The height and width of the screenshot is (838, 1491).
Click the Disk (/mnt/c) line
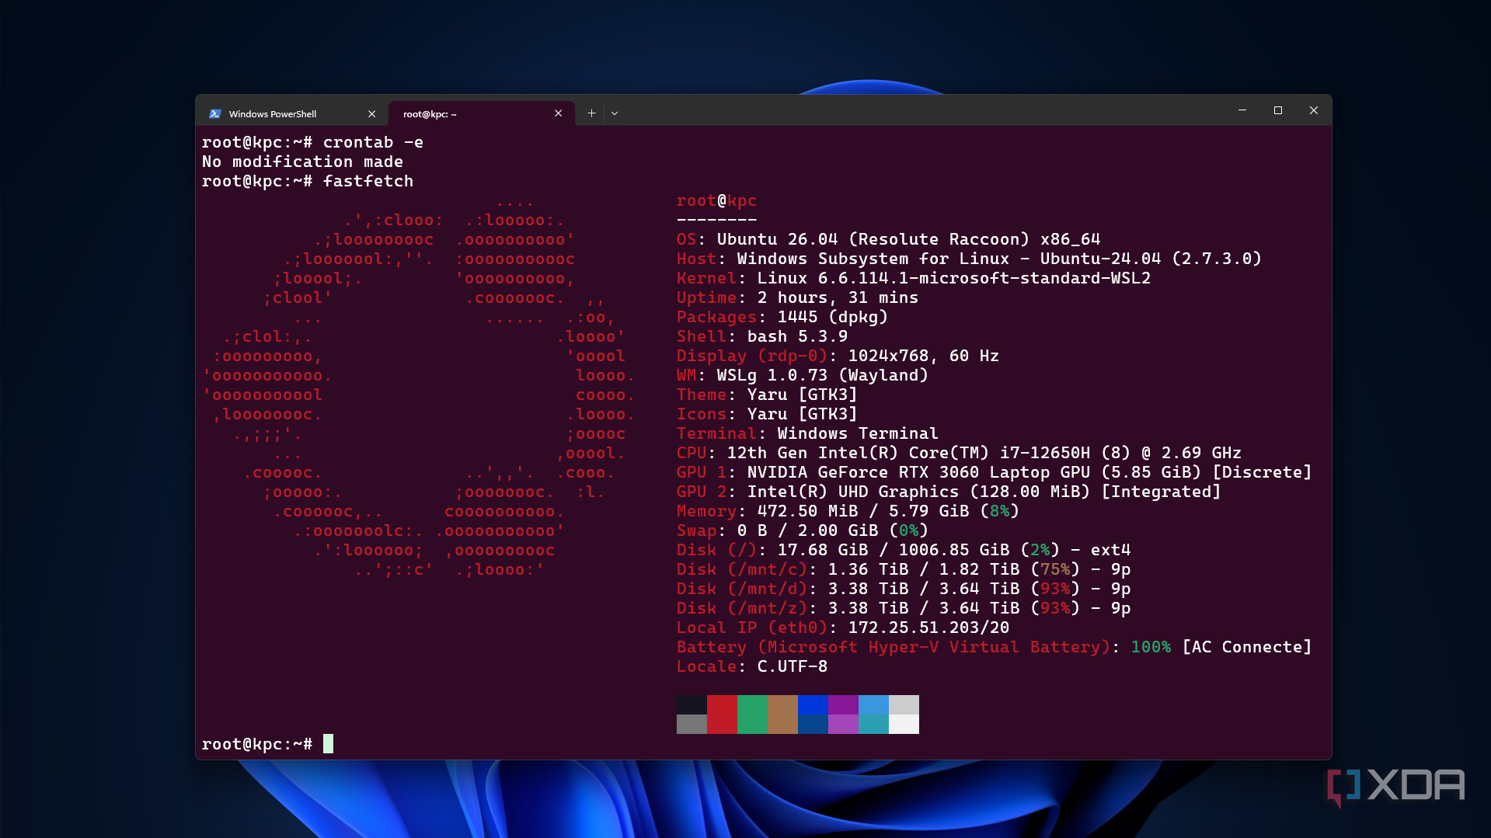point(904,569)
